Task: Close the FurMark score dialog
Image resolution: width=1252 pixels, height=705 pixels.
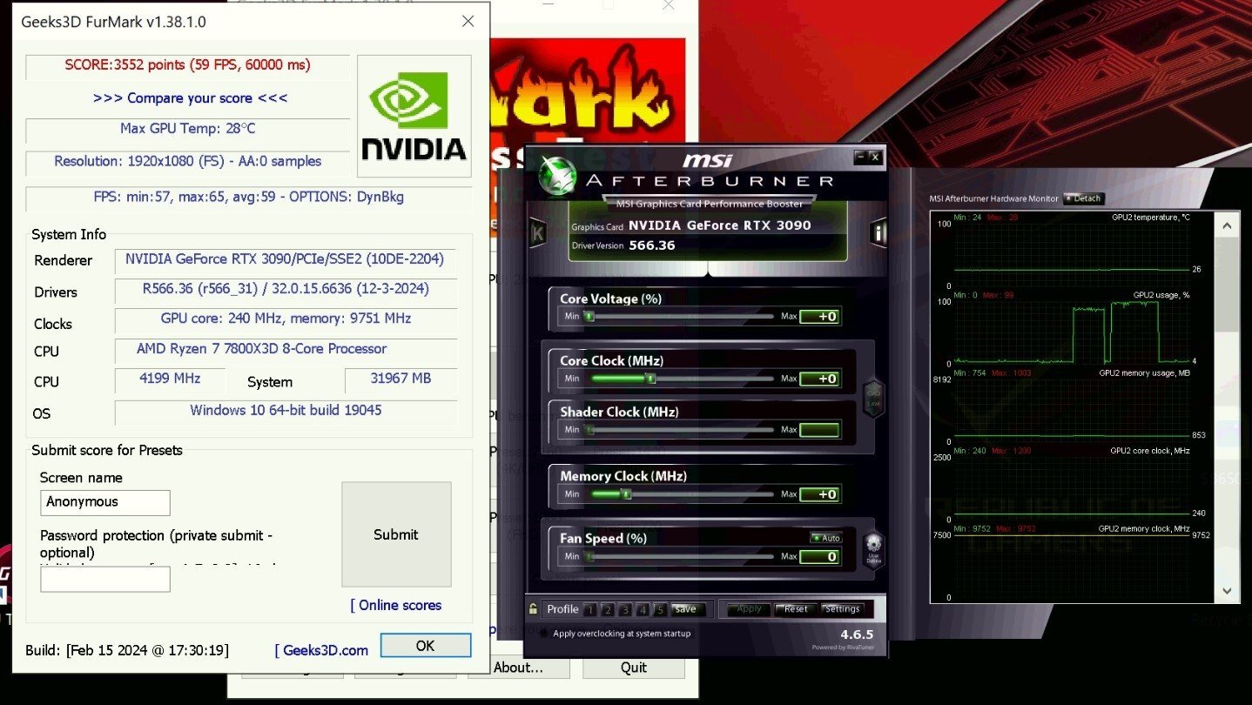Action: pyautogui.click(x=468, y=22)
